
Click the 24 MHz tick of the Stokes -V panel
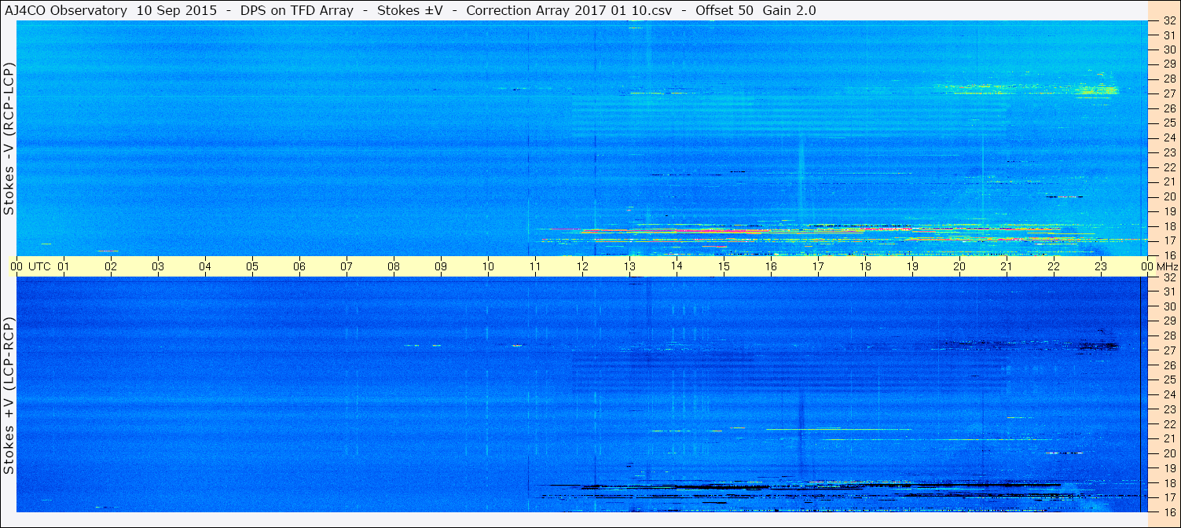point(1168,137)
